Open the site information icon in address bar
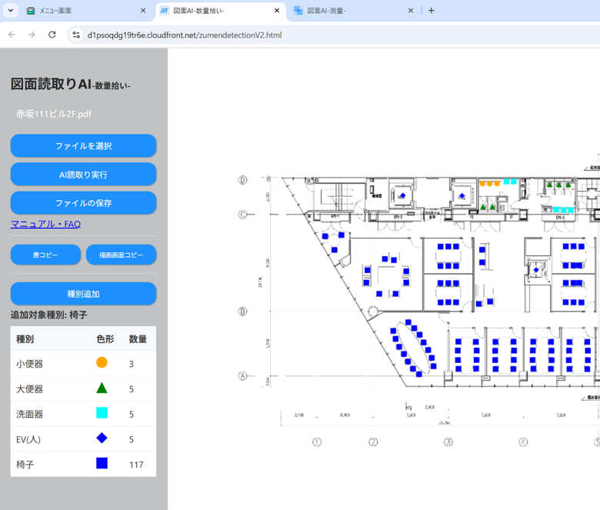 (75, 35)
